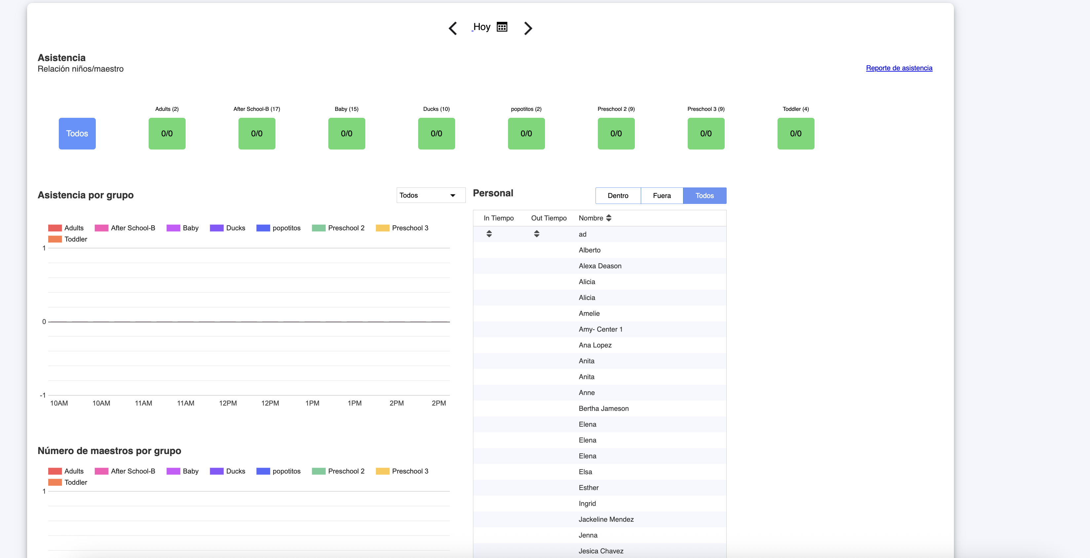Click dropdown arrow in group selector
The height and width of the screenshot is (558, 1090).
(453, 195)
